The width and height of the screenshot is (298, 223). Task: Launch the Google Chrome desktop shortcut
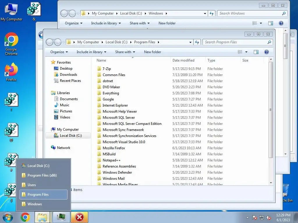point(11,44)
